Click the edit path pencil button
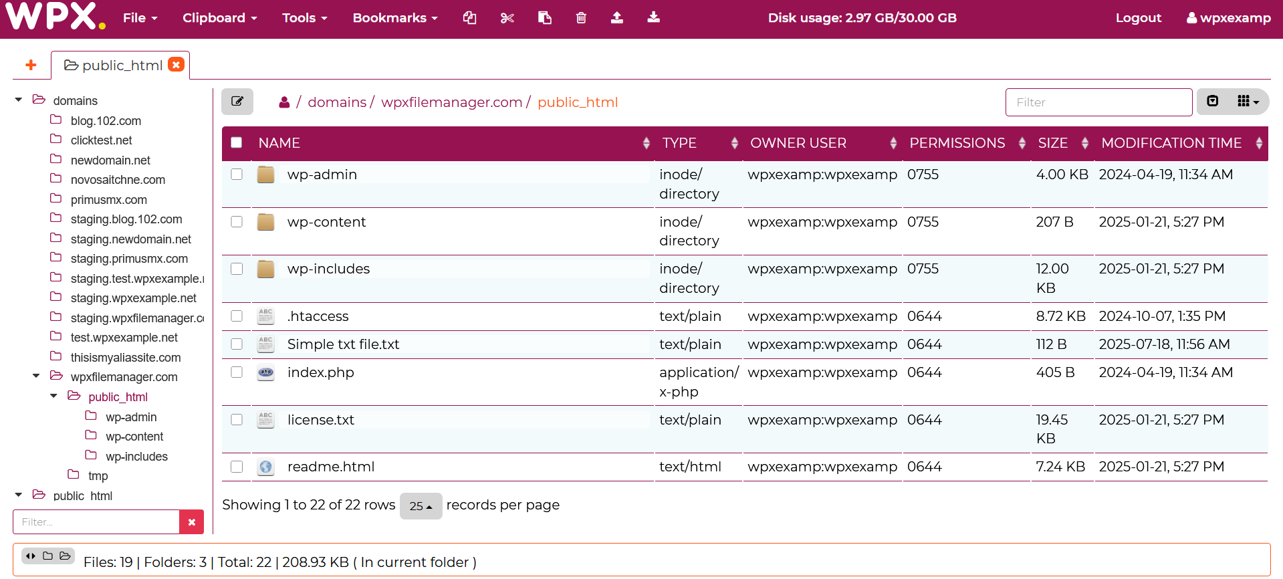This screenshot has height=579, width=1283. [x=237, y=102]
